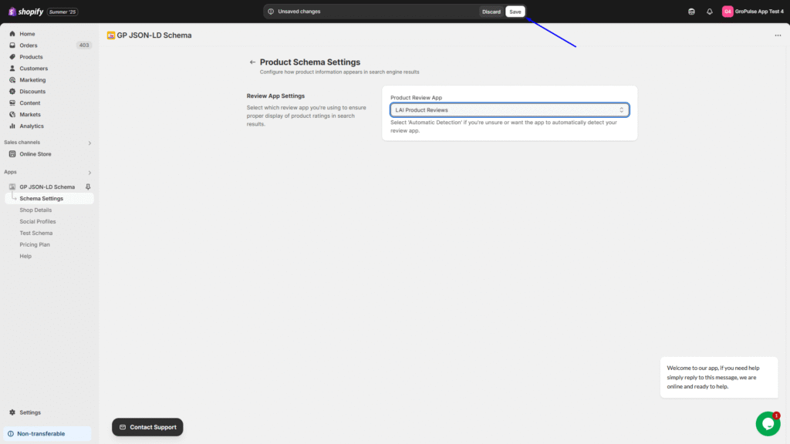Click the Content icon

[x=12, y=103]
